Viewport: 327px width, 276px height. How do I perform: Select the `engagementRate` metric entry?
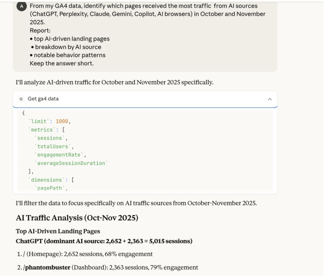[58, 155]
